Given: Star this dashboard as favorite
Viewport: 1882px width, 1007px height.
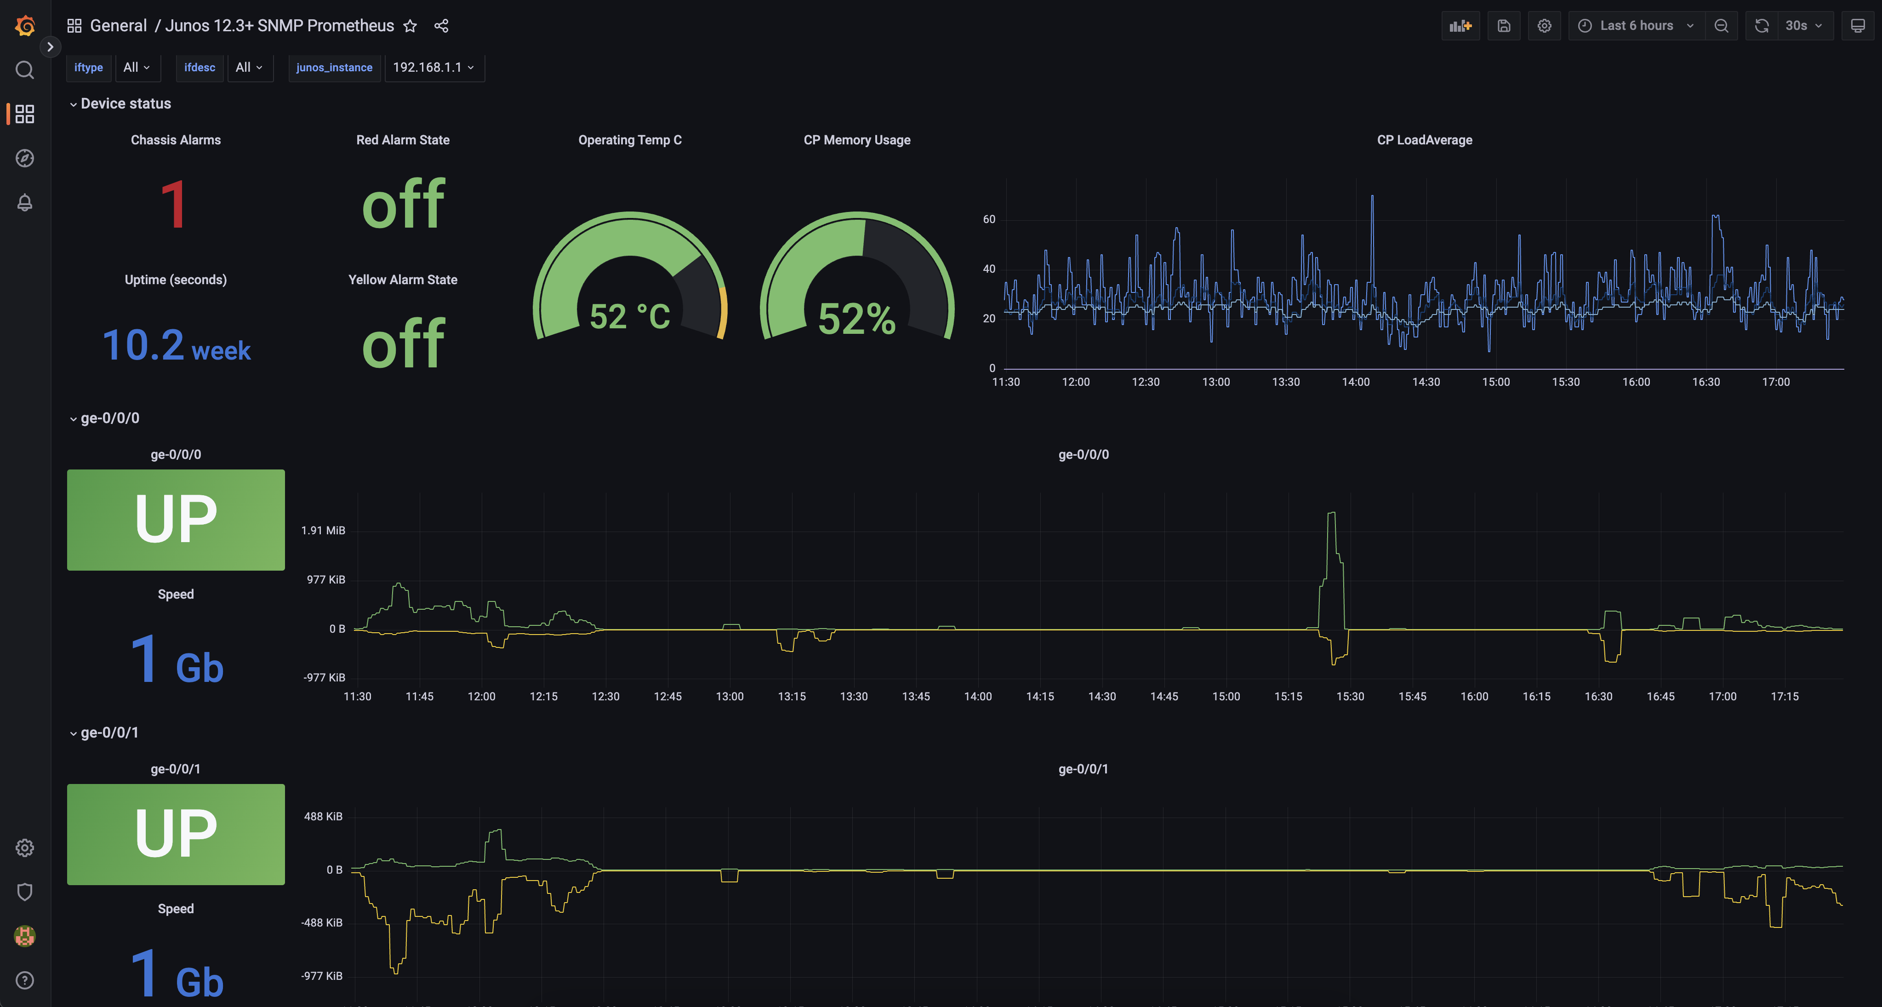Looking at the screenshot, I should [410, 26].
